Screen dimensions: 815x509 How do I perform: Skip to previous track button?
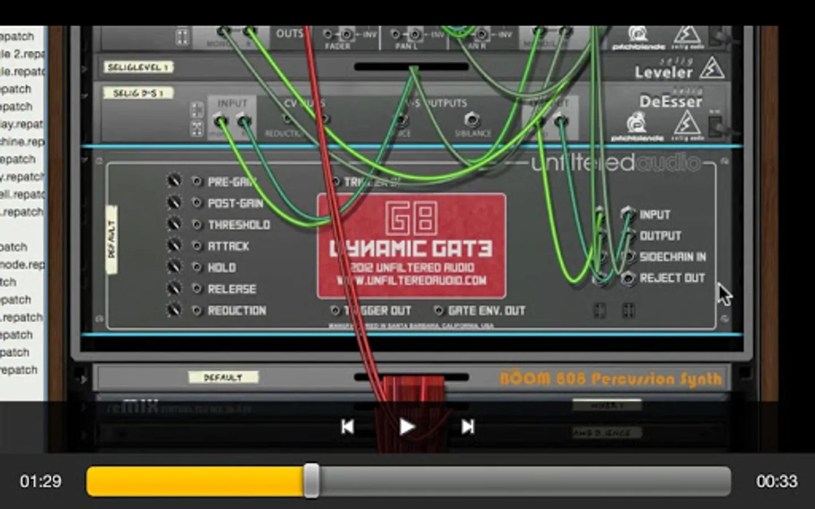pyautogui.click(x=348, y=427)
